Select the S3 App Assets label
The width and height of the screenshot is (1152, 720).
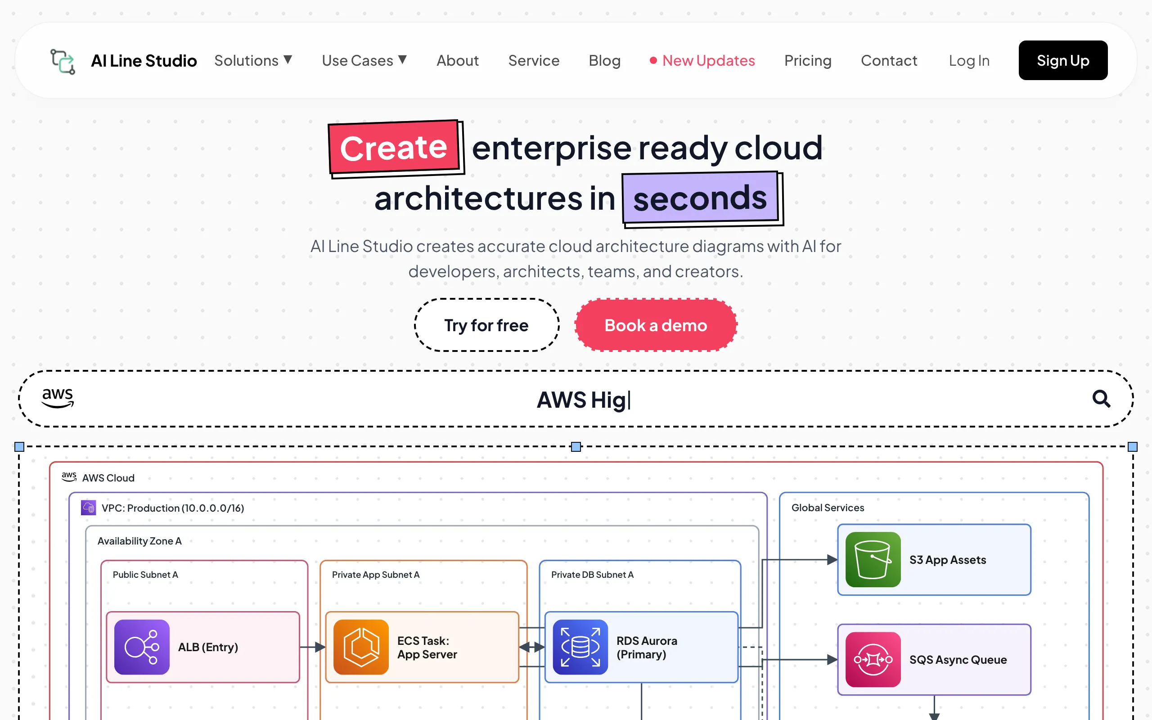pos(947,559)
